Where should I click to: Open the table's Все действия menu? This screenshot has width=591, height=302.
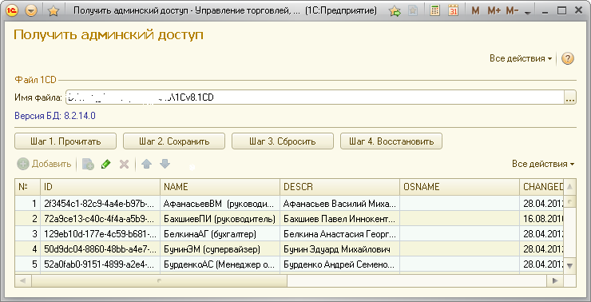pos(543,164)
